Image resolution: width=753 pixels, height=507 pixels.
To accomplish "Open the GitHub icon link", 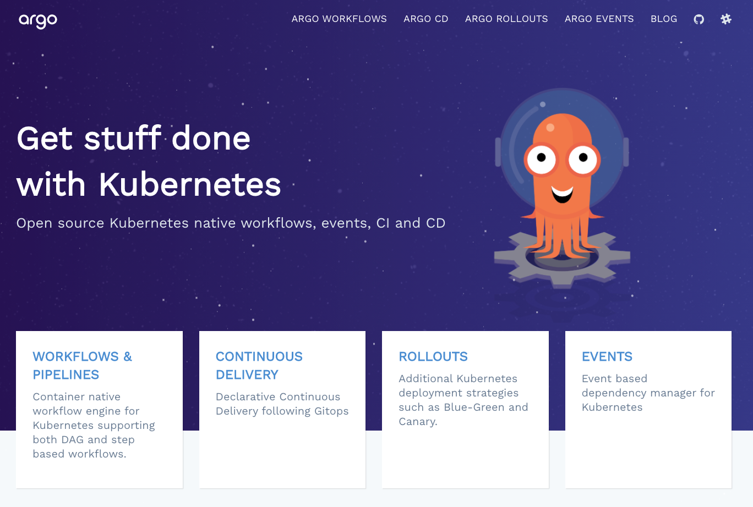I will pos(699,19).
